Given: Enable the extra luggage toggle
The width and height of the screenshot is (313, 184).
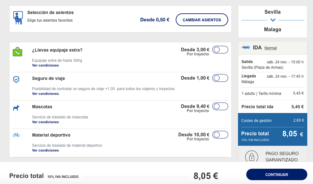Looking at the screenshot, I should pyautogui.click(x=220, y=50).
